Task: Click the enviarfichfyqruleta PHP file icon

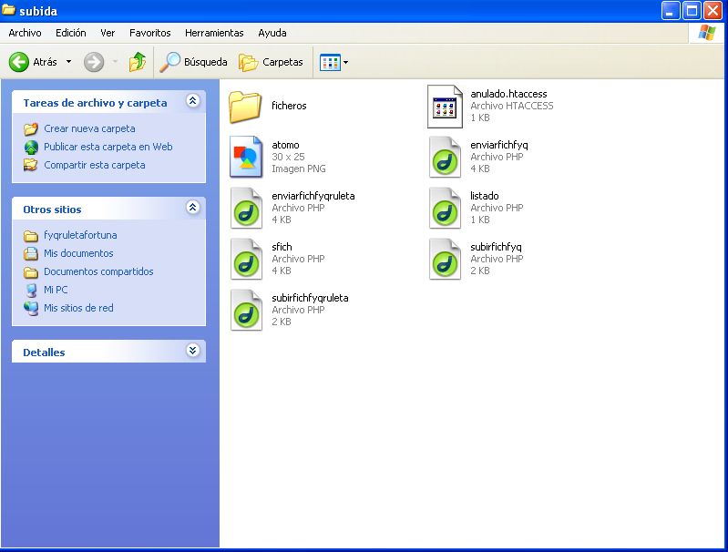Action: click(x=245, y=208)
